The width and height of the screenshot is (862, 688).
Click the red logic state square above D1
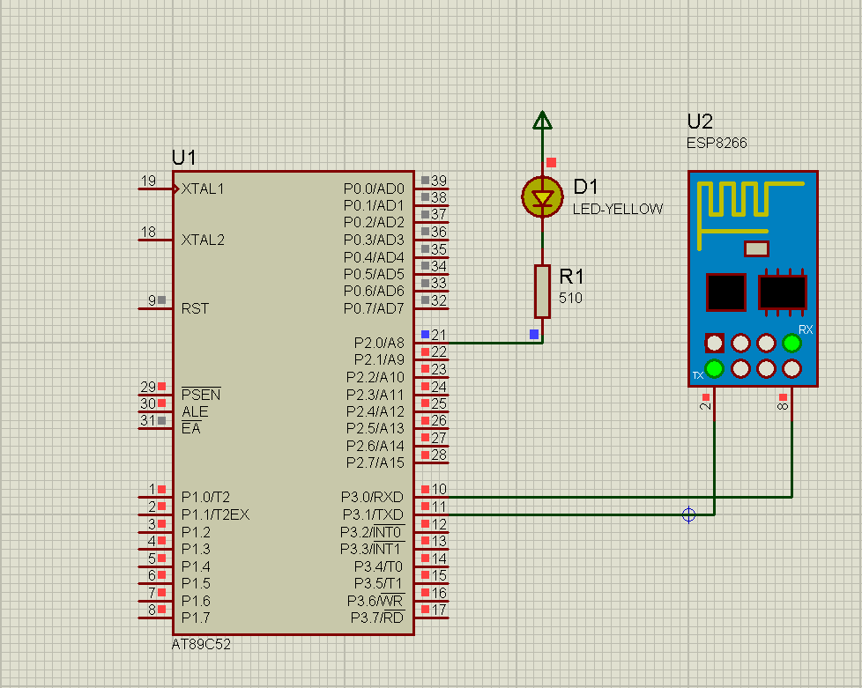click(552, 163)
